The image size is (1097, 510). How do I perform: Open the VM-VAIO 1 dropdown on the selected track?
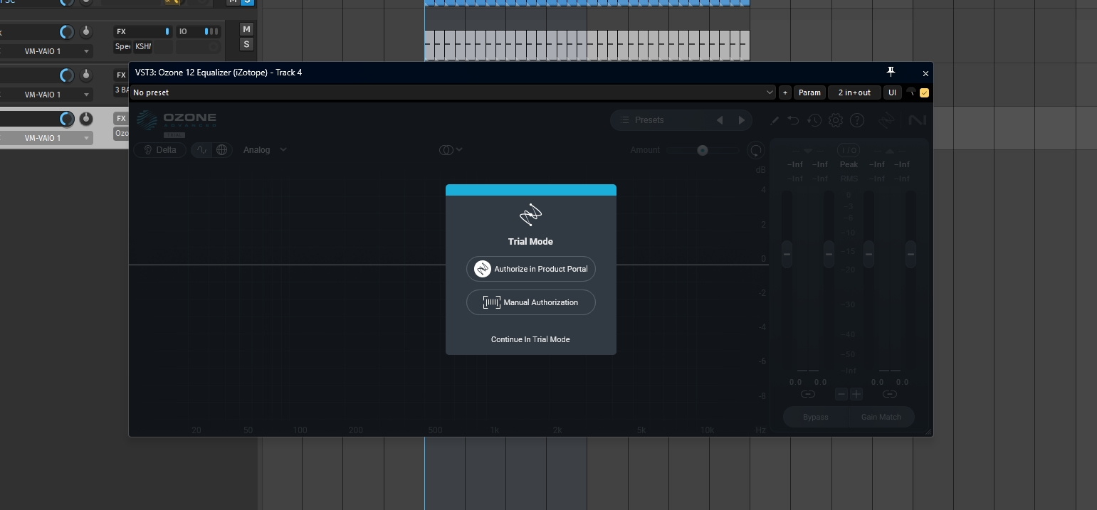[46, 138]
